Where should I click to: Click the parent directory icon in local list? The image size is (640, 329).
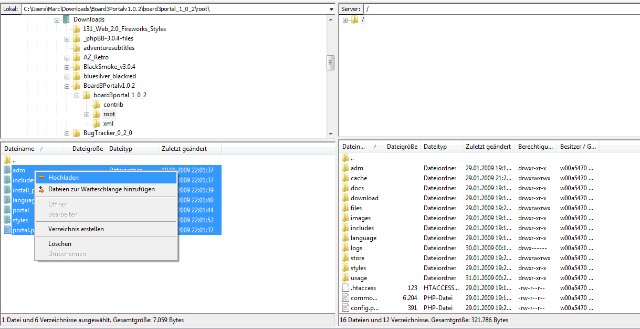pos(7,160)
